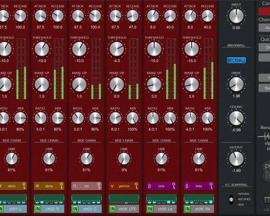The width and height of the screenshot is (270, 216).
Task: Toggle the IN button for ch05: Ls
Action: [x=150, y=209]
